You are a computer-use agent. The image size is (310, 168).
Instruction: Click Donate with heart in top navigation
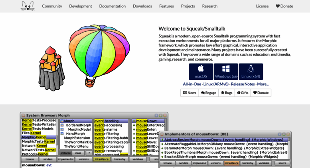coord(284,6)
